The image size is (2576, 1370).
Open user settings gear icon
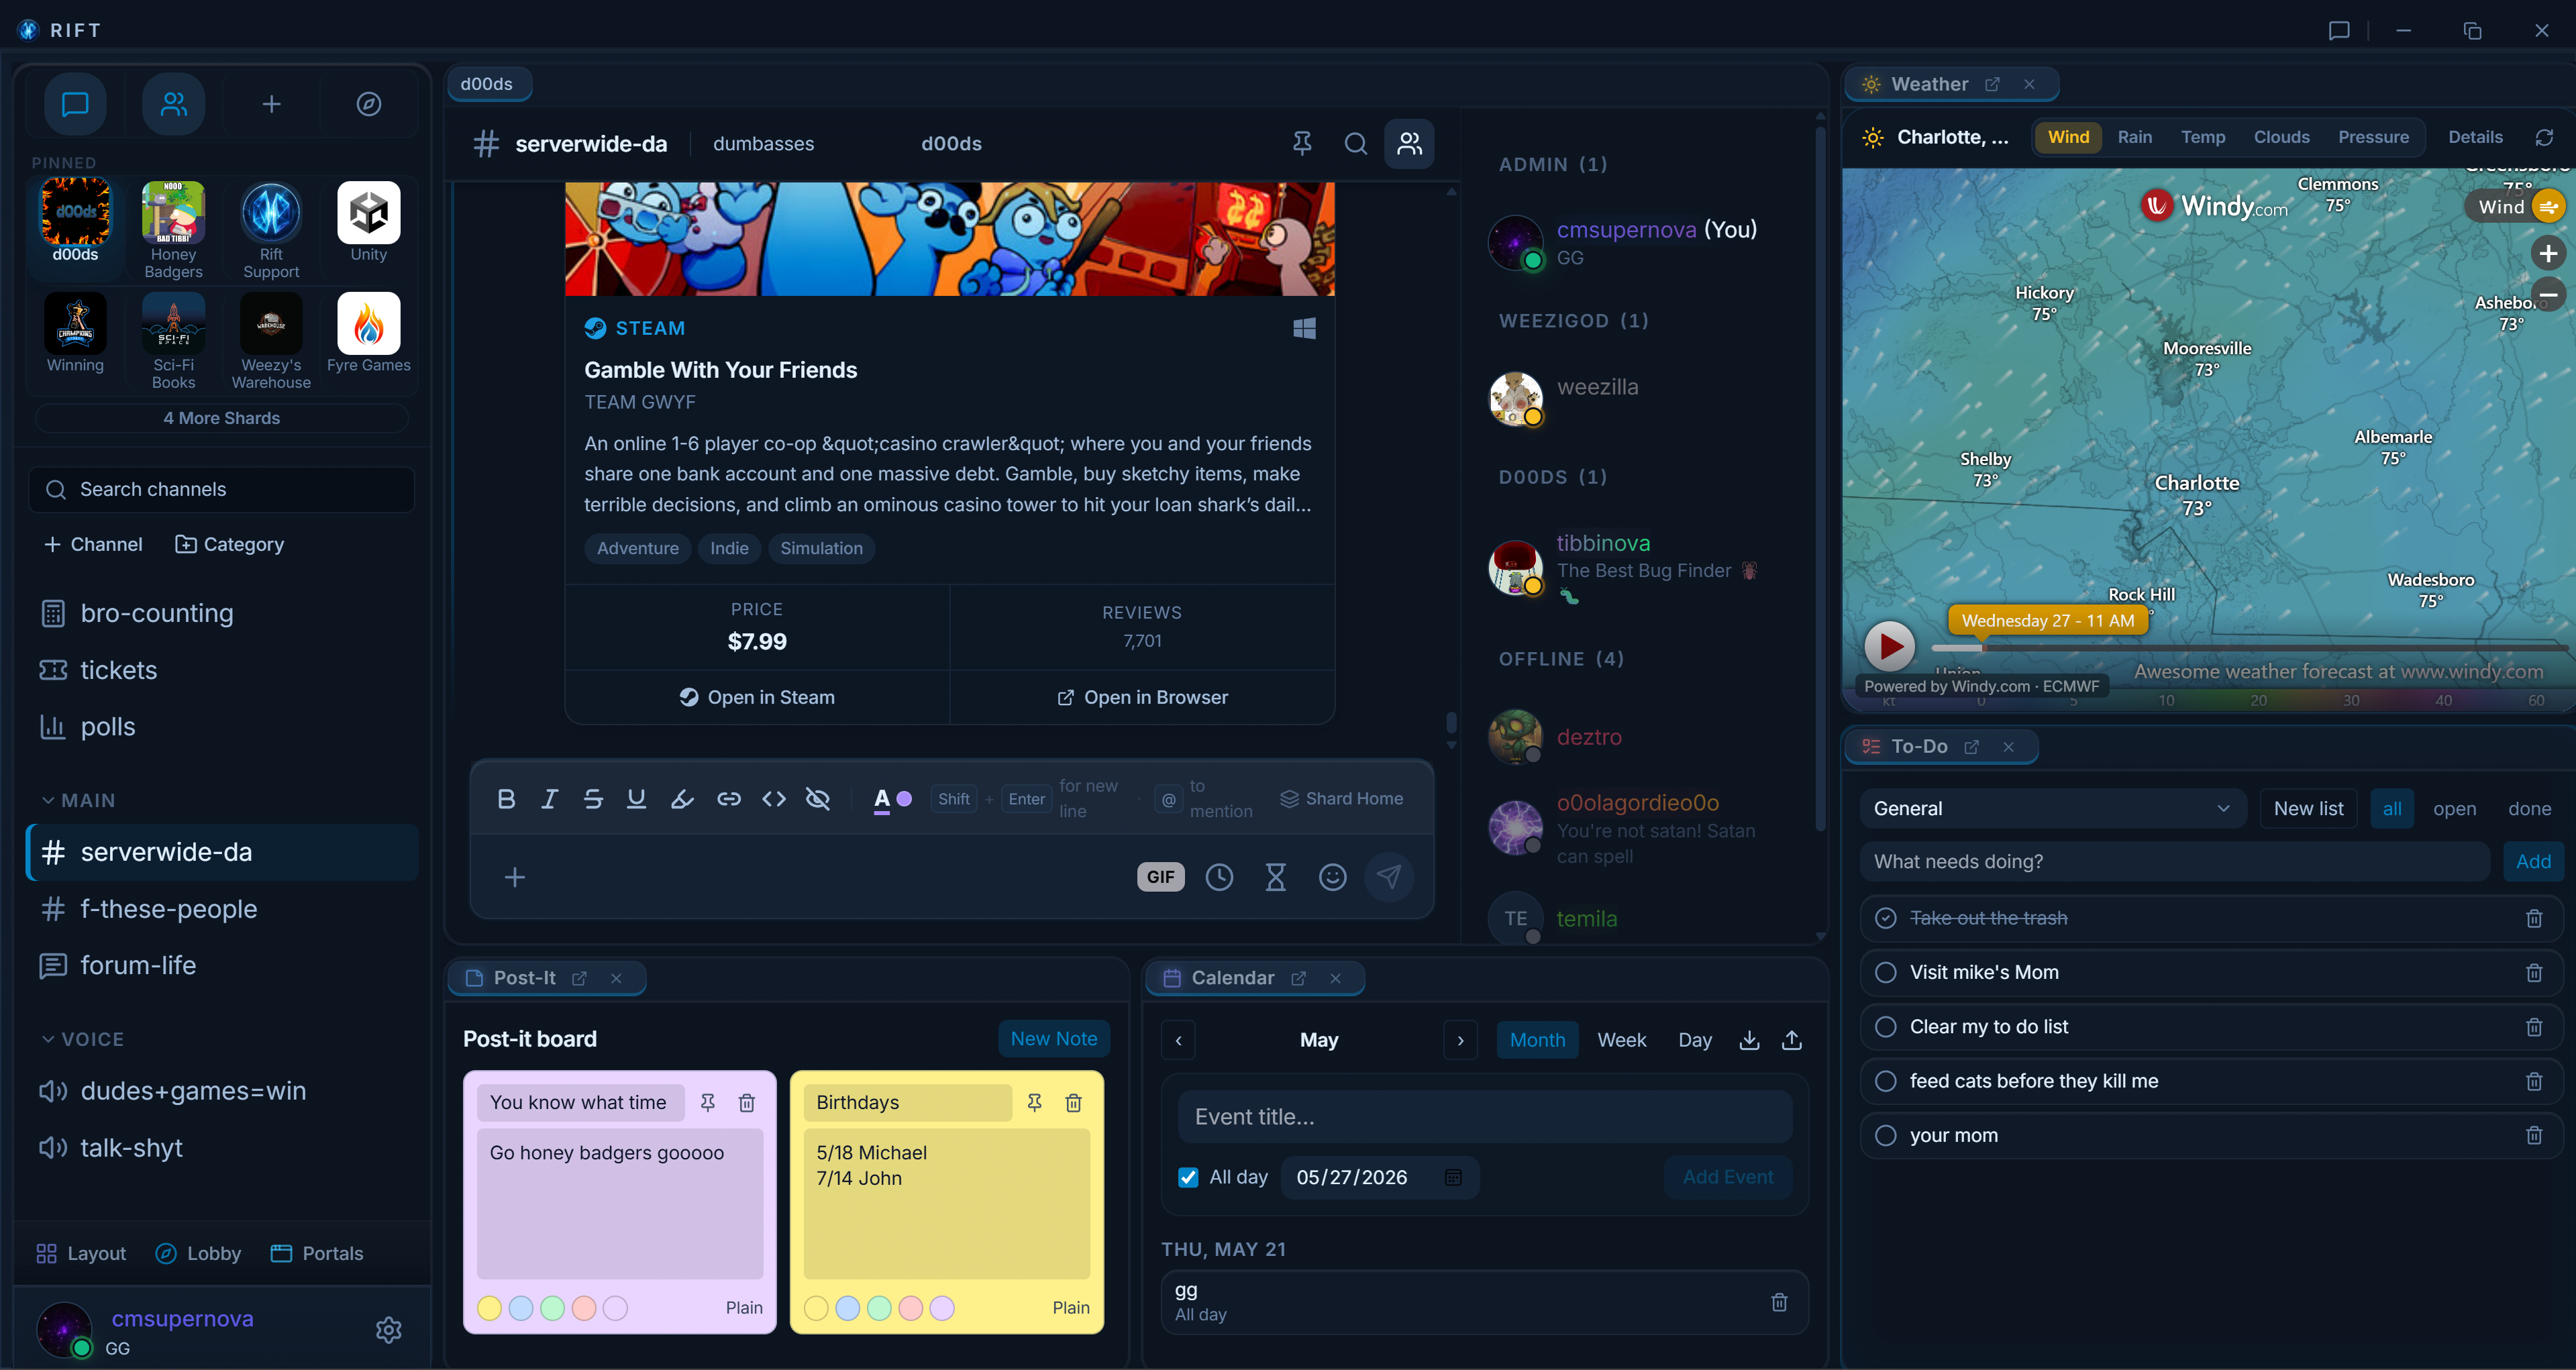[x=389, y=1329]
